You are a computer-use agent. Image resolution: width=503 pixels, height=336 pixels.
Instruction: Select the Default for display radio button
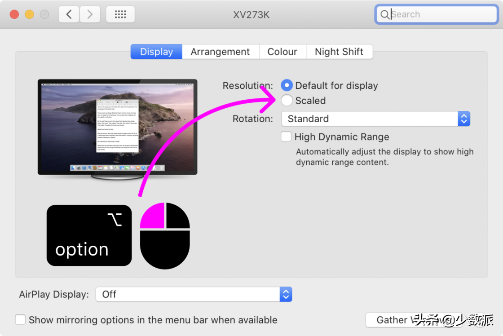point(287,85)
